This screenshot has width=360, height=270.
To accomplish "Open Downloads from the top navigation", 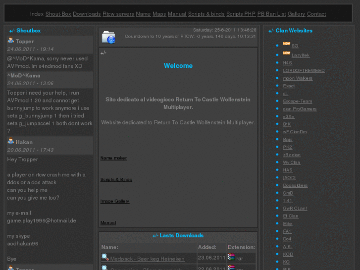I will point(87,14).
